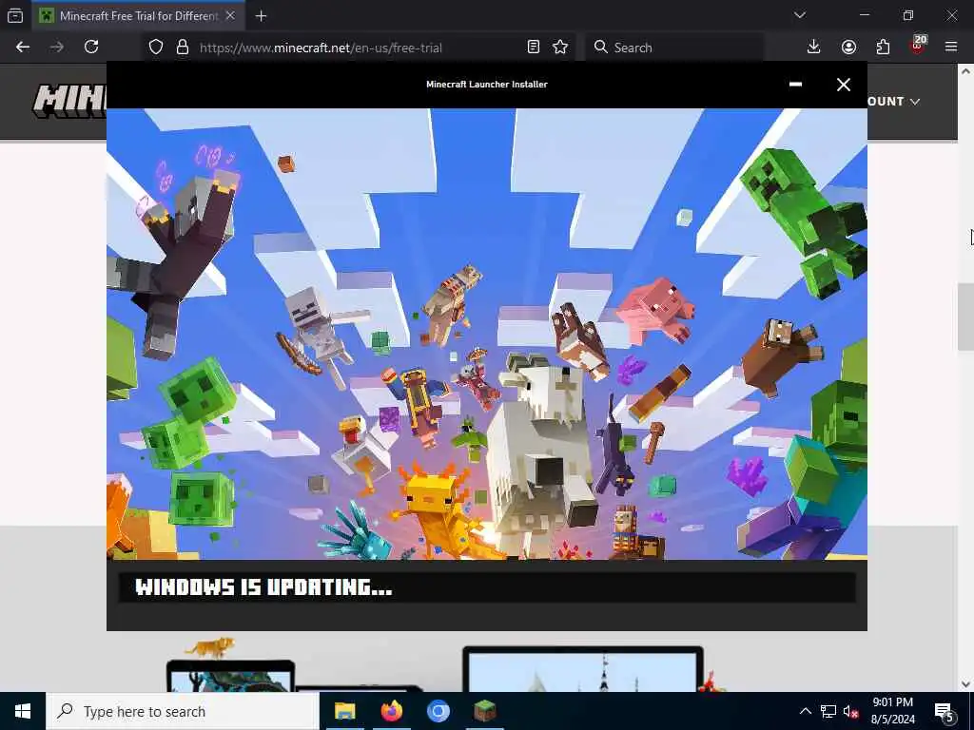Click muted volume tray icon
The width and height of the screenshot is (974, 730).
pyautogui.click(x=851, y=711)
